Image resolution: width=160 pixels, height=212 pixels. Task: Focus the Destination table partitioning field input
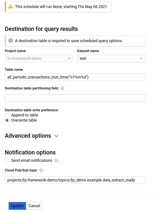(x=75, y=98)
